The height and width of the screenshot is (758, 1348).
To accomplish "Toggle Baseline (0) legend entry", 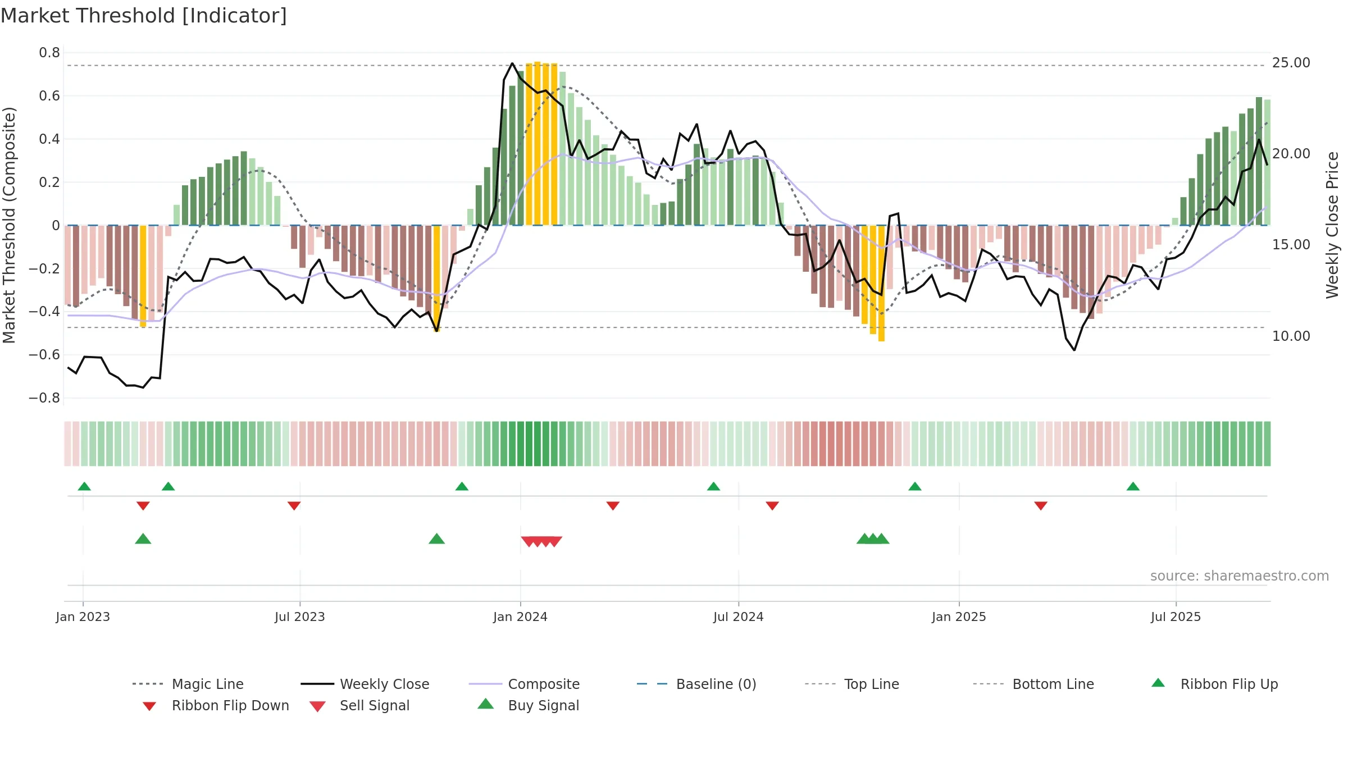I will pyautogui.click(x=696, y=684).
